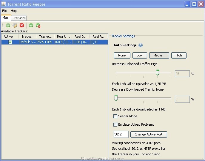Set auto settings to None
This screenshot has width=205, height=161.
click(x=122, y=55)
